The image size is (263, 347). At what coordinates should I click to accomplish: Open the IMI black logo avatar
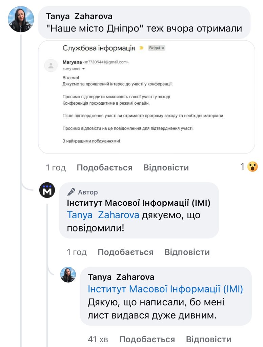[47, 190]
